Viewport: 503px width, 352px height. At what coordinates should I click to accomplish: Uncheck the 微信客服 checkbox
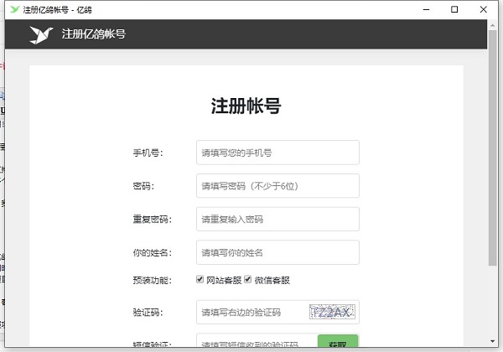(x=248, y=279)
